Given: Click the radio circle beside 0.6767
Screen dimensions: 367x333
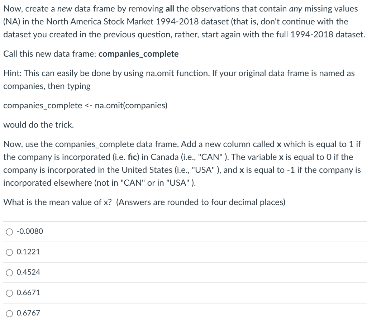Looking at the screenshot, I should tap(9, 313).
